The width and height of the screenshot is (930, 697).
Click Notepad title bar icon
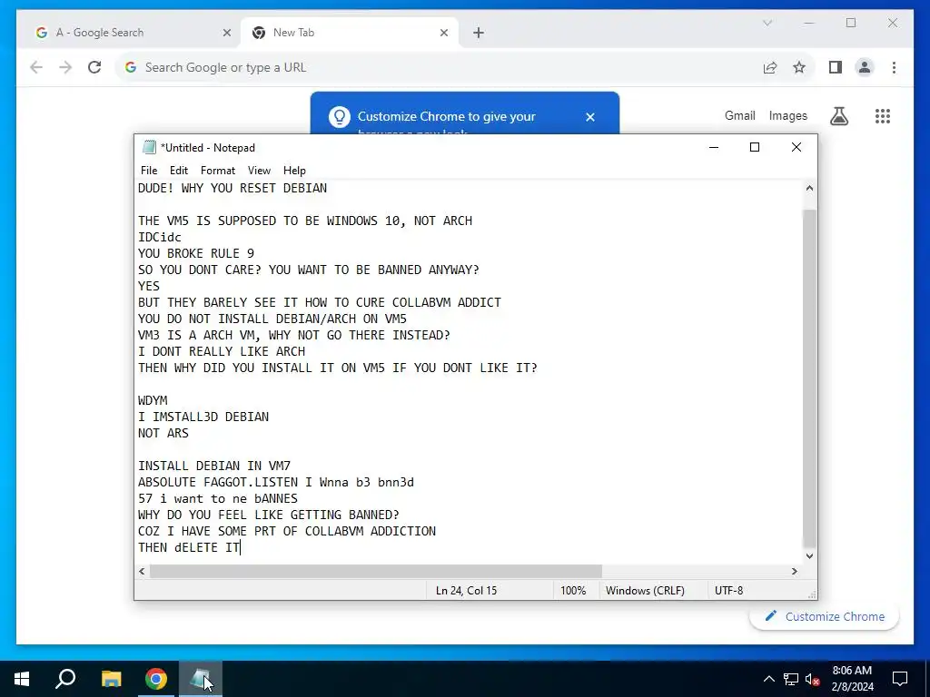pyautogui.click(x=149, y=147)
